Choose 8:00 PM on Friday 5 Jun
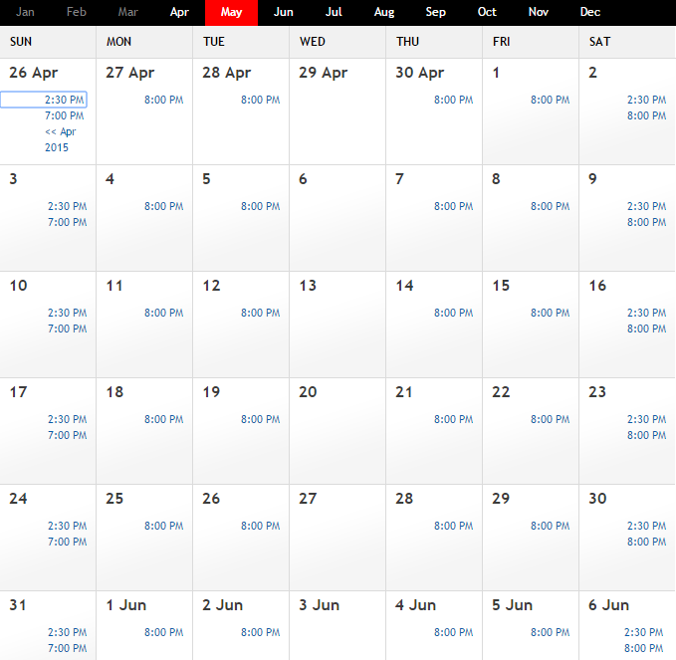The image size is (676, 660). 551,632
